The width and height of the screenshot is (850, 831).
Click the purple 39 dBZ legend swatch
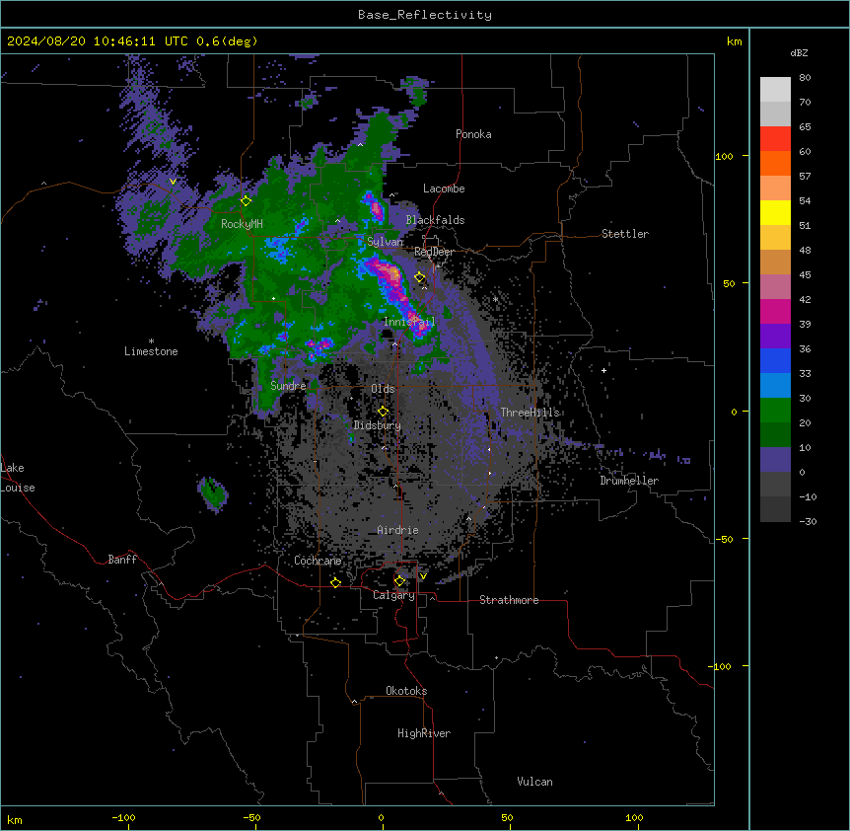pos(775,337)
